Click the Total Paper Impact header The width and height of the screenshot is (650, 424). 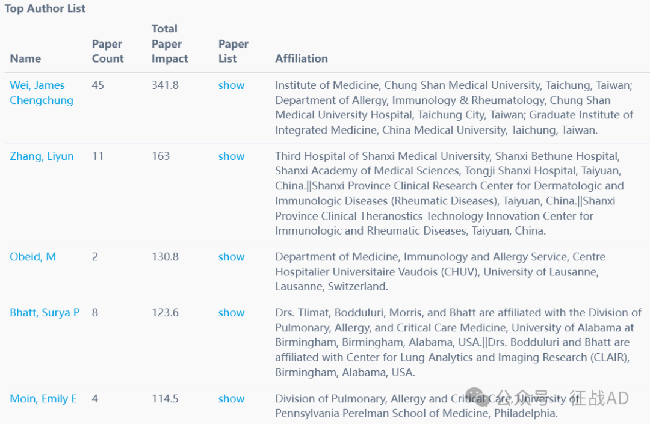170,44
